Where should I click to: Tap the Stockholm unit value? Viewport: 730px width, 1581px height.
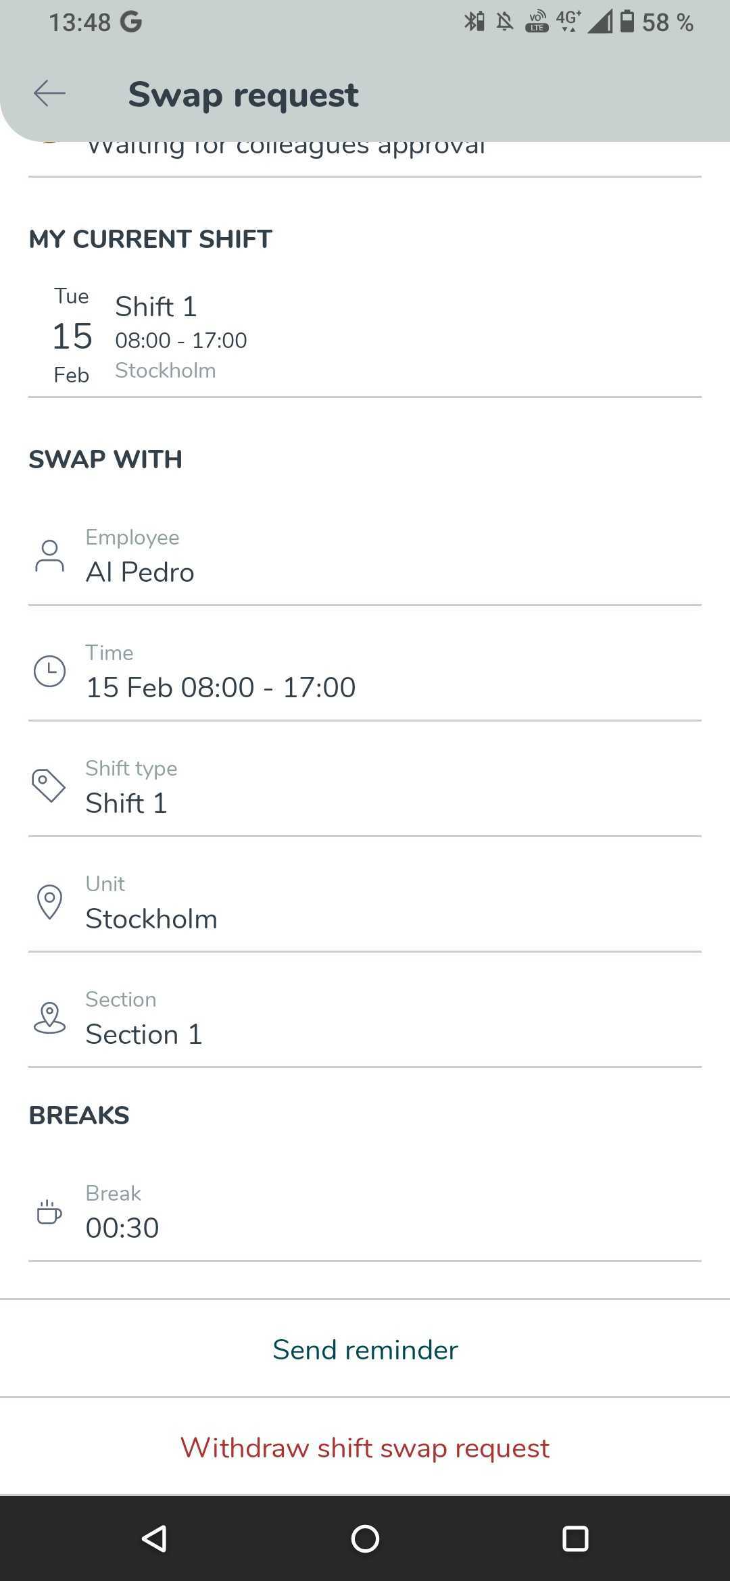151,918
